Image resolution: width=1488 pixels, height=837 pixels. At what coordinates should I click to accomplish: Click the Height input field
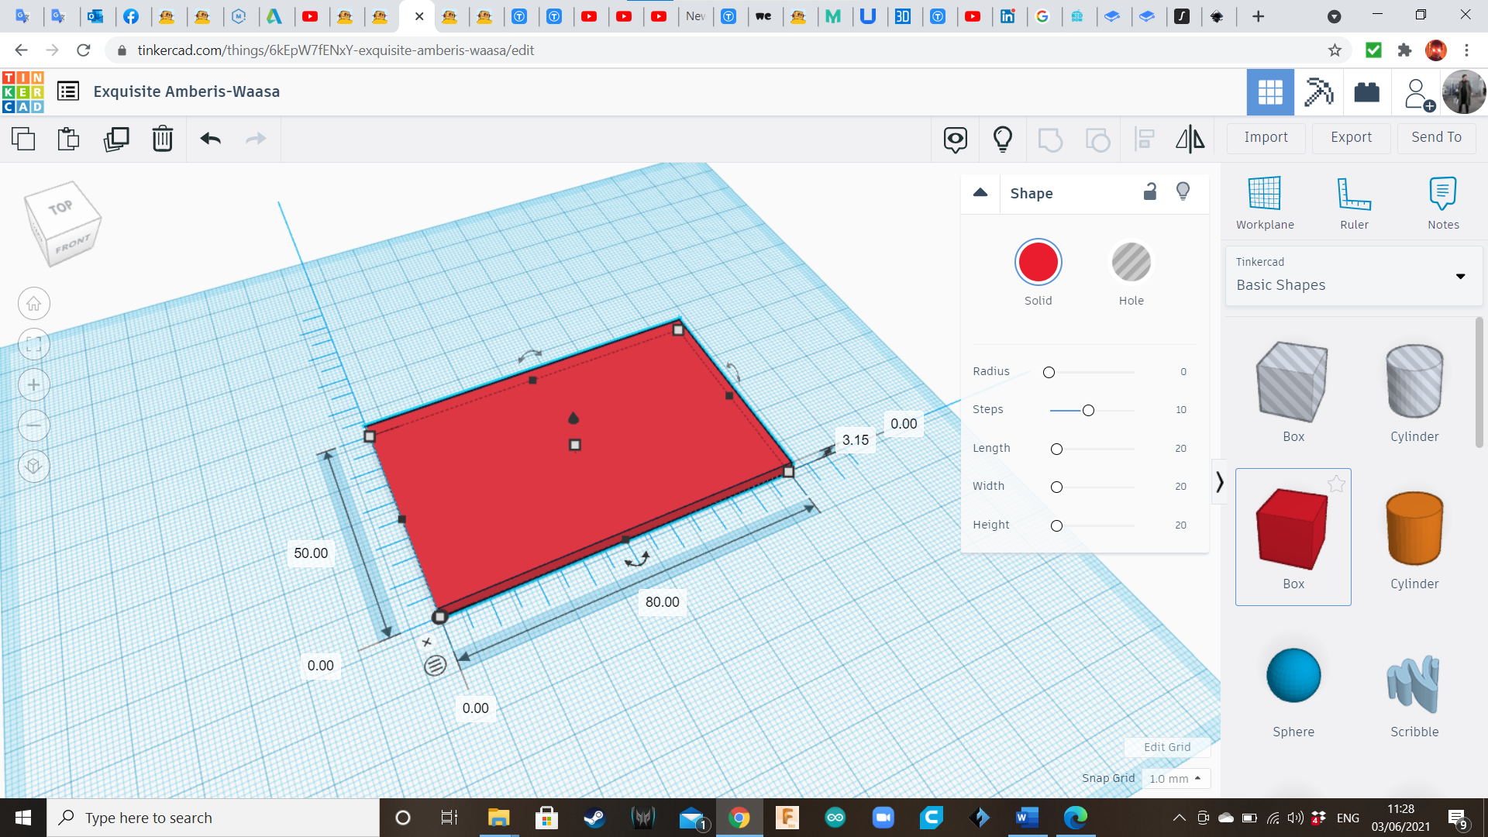pos(1180,524)
